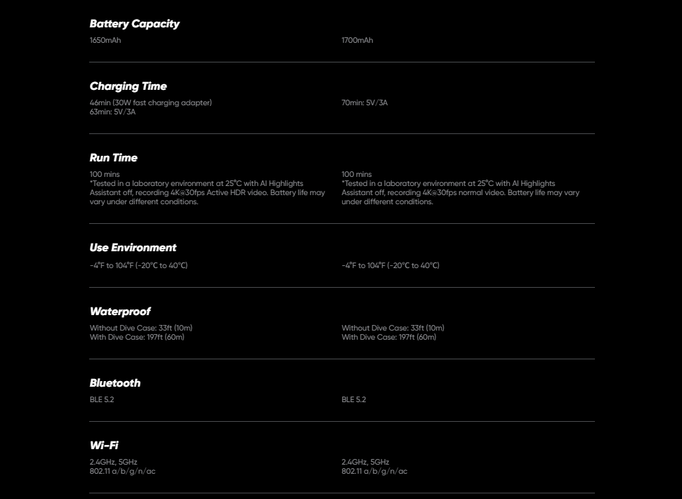Select the Run Time heading
This screenshot has height=499, width=682.
(114, 158)
